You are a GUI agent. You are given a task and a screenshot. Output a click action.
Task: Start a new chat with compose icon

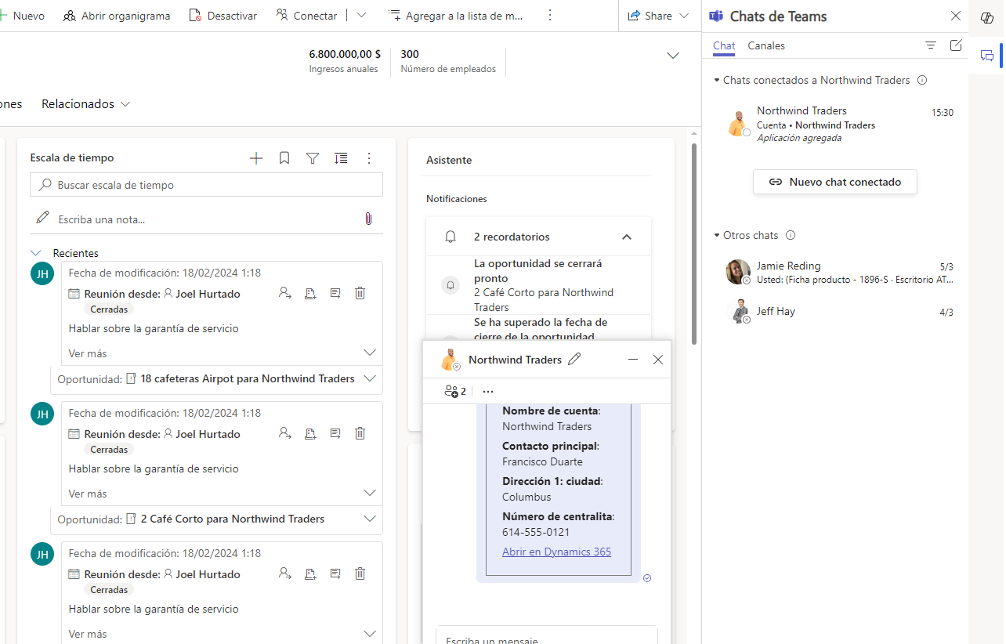point(956,45)
